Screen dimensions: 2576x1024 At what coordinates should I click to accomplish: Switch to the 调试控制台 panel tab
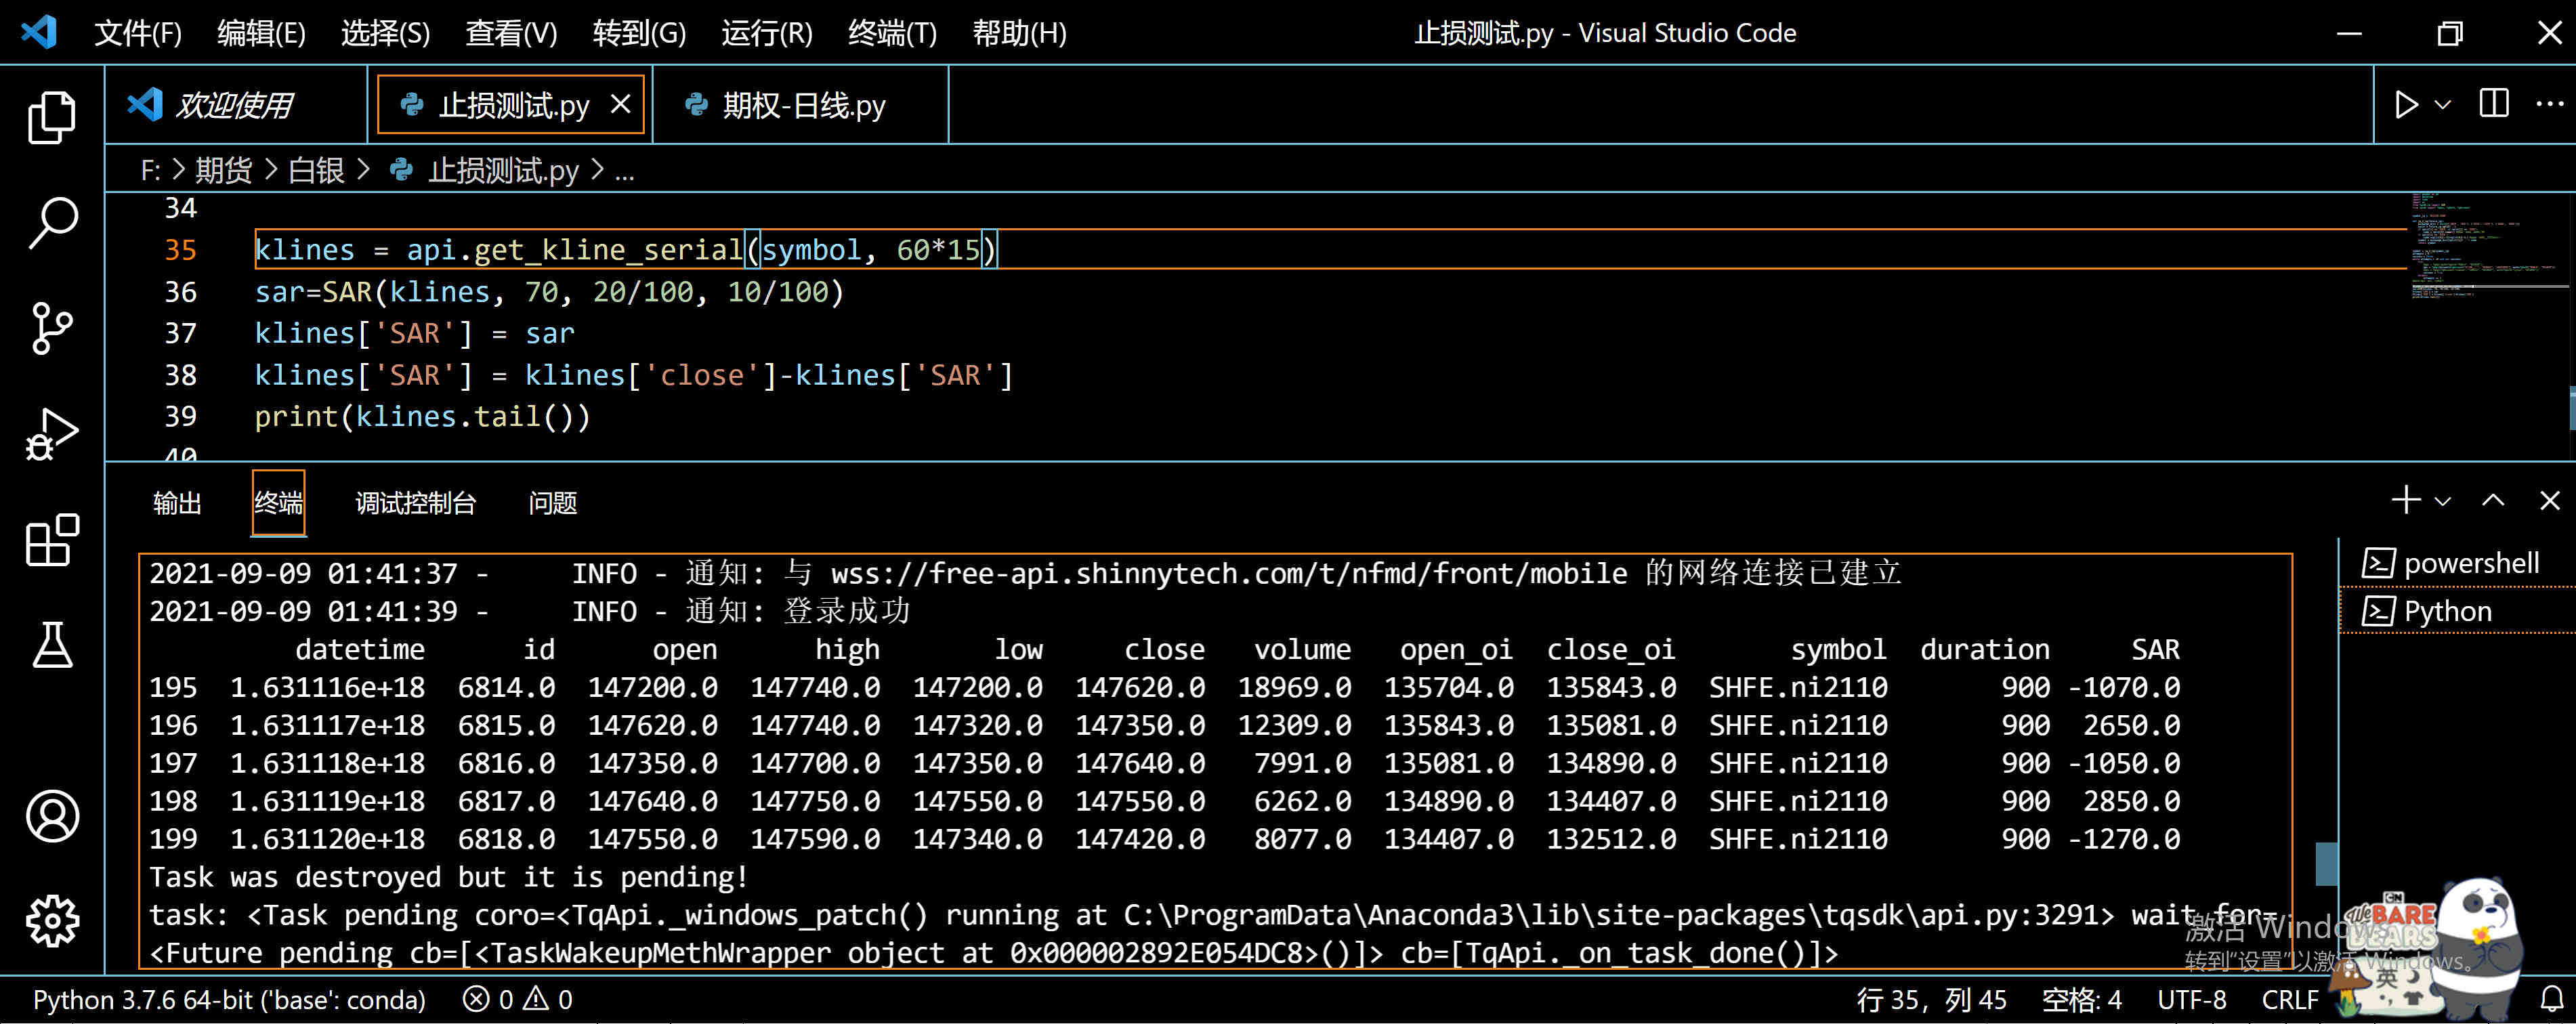(x=415, y=503)
